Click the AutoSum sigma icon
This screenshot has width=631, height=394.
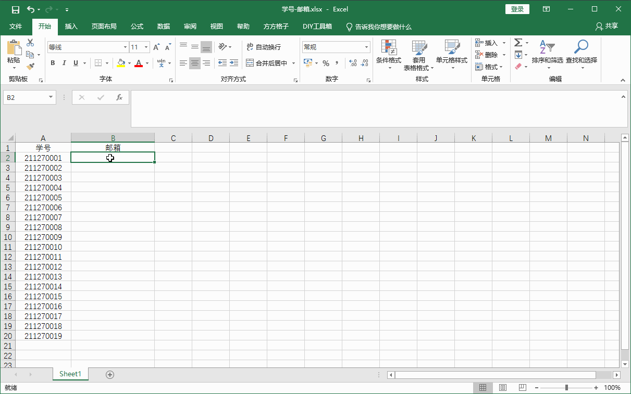[518, 43]
